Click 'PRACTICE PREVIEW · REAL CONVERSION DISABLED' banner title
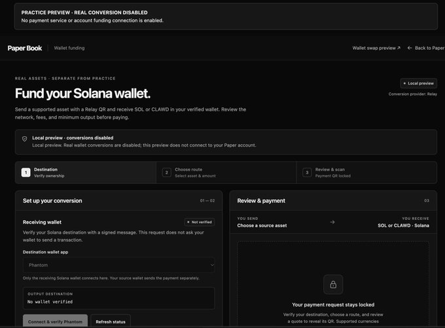 click(84, 12)
